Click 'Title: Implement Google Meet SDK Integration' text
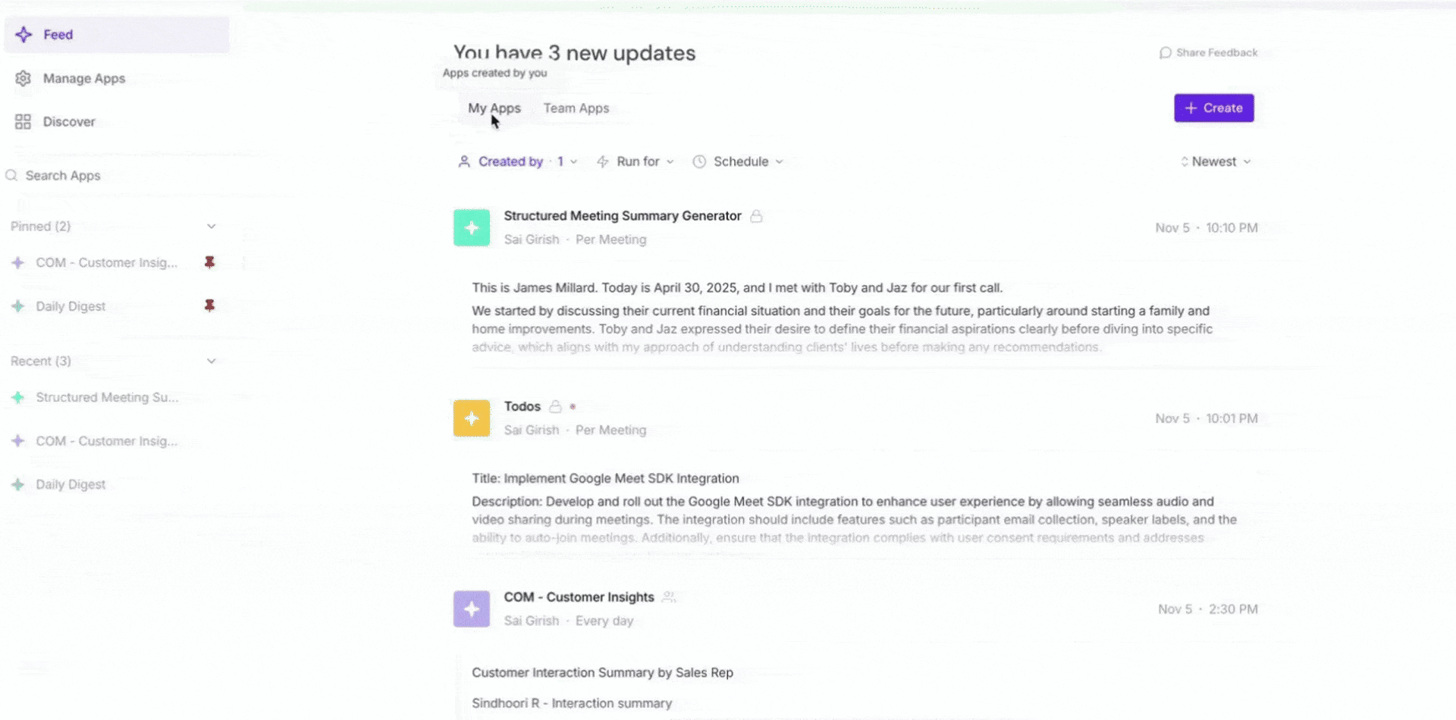The image size is (1456, 720). point(605,478)
